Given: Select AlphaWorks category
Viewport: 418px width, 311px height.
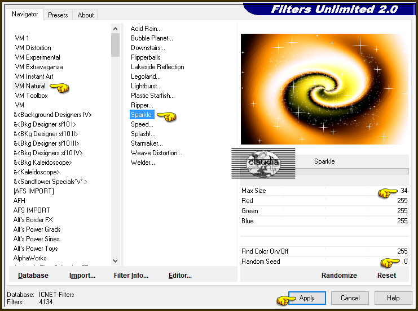Looking at the screenshot, I should pyautogui.click(x=30, y=258).
